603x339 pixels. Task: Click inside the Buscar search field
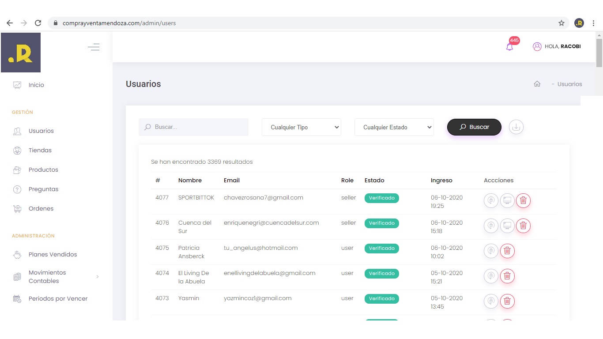193,127
